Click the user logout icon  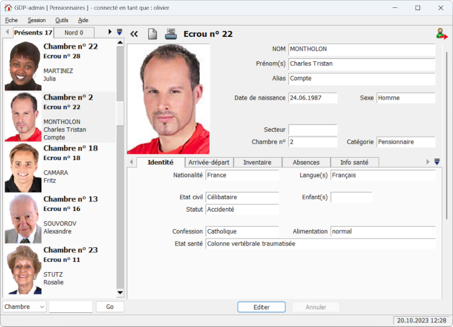[x=442, y=34]
